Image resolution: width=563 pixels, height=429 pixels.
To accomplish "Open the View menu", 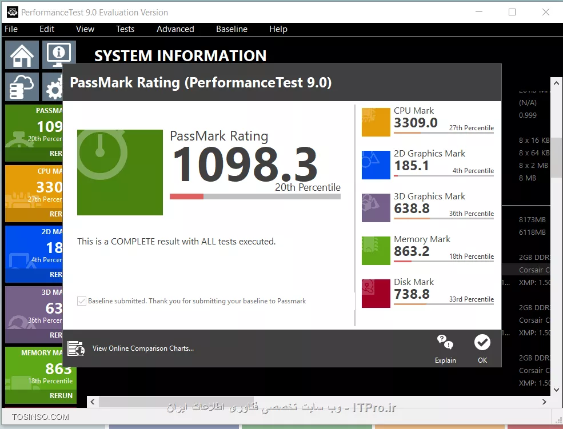I will tap(85, 29).
